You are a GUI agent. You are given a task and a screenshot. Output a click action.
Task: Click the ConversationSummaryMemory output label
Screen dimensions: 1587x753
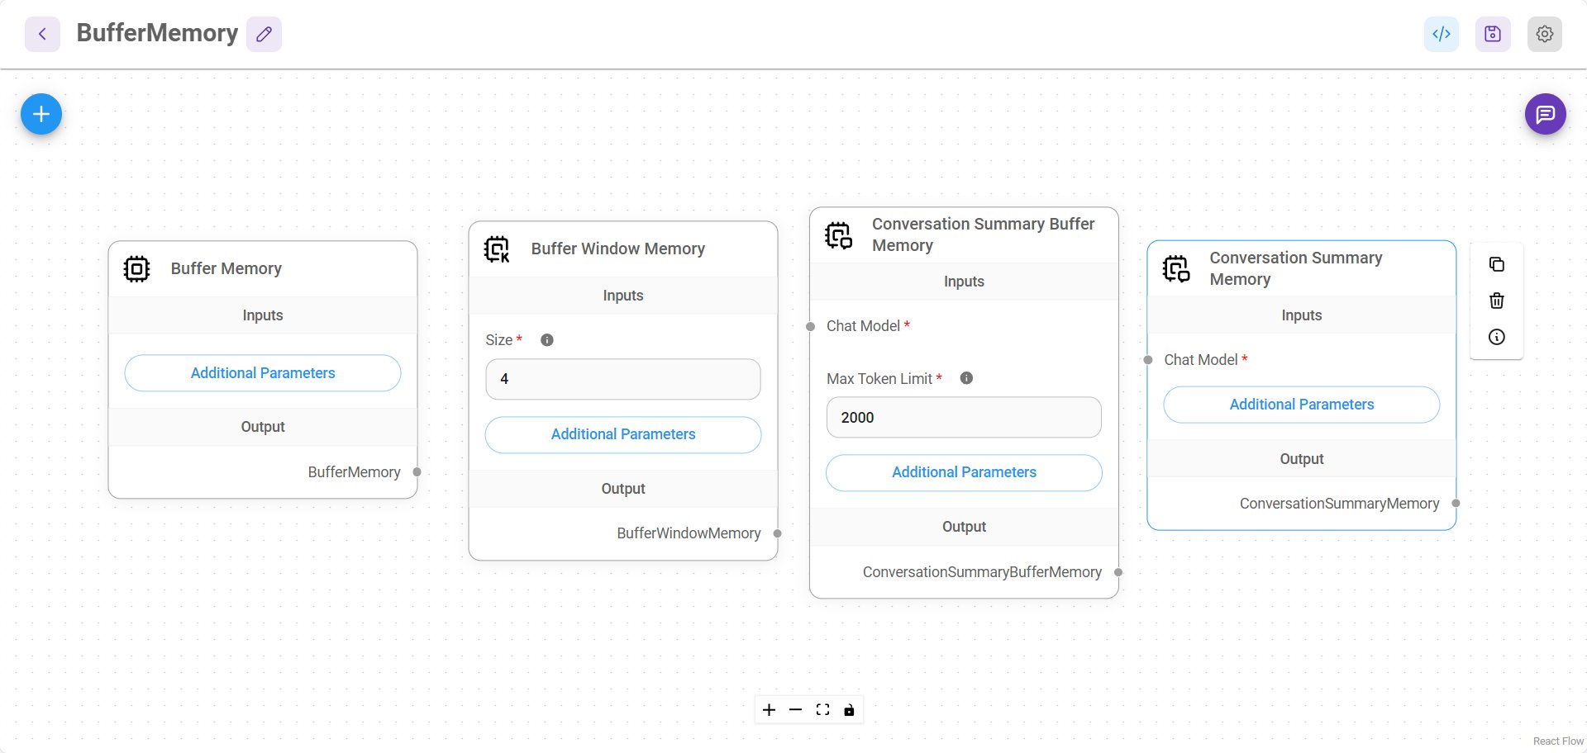(1339, 504)
